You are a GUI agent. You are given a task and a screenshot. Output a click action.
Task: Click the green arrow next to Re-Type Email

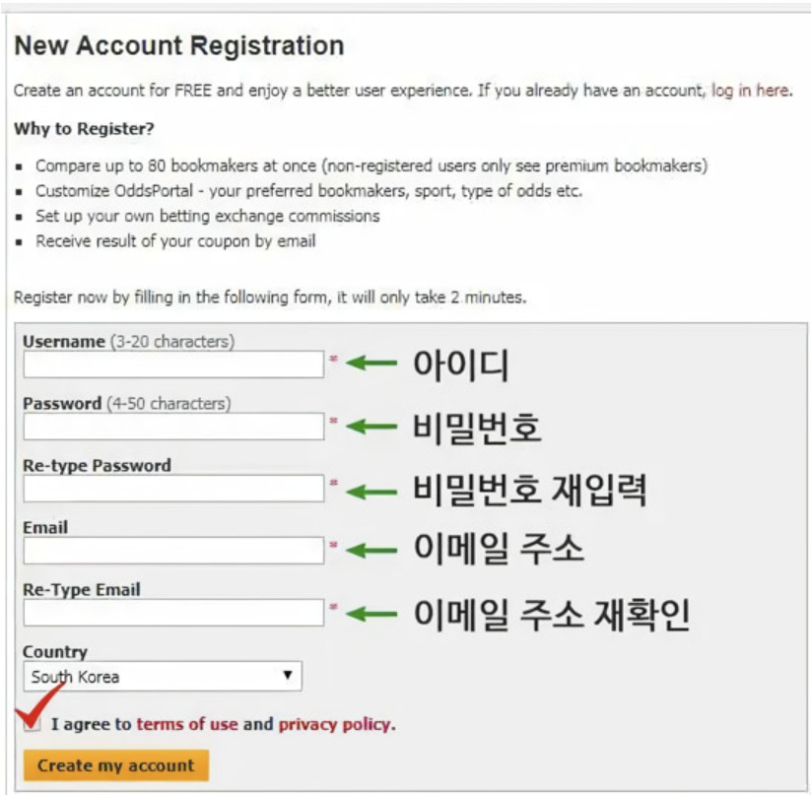372,614
